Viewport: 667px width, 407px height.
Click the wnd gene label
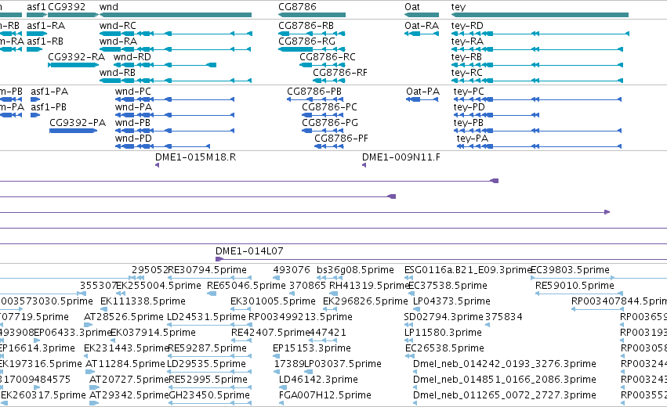(x=108, y=7)
